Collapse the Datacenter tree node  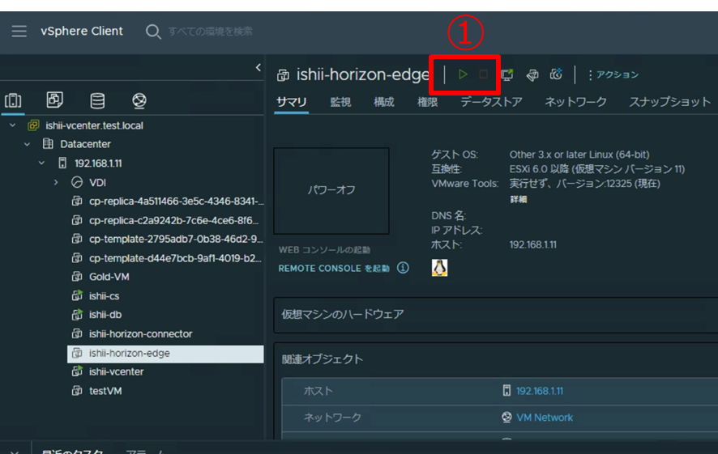click(27, 144)
